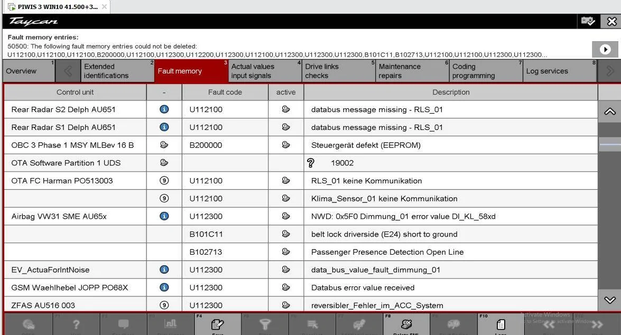Click the double-right next arrows in bottom toolbar

tap(597, 325)
